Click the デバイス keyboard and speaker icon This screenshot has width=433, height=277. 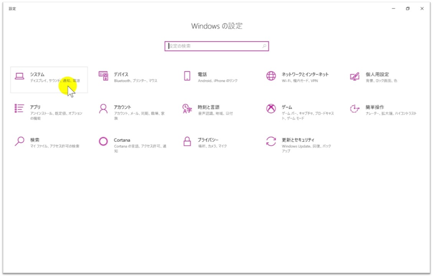(x=103, y=76)
